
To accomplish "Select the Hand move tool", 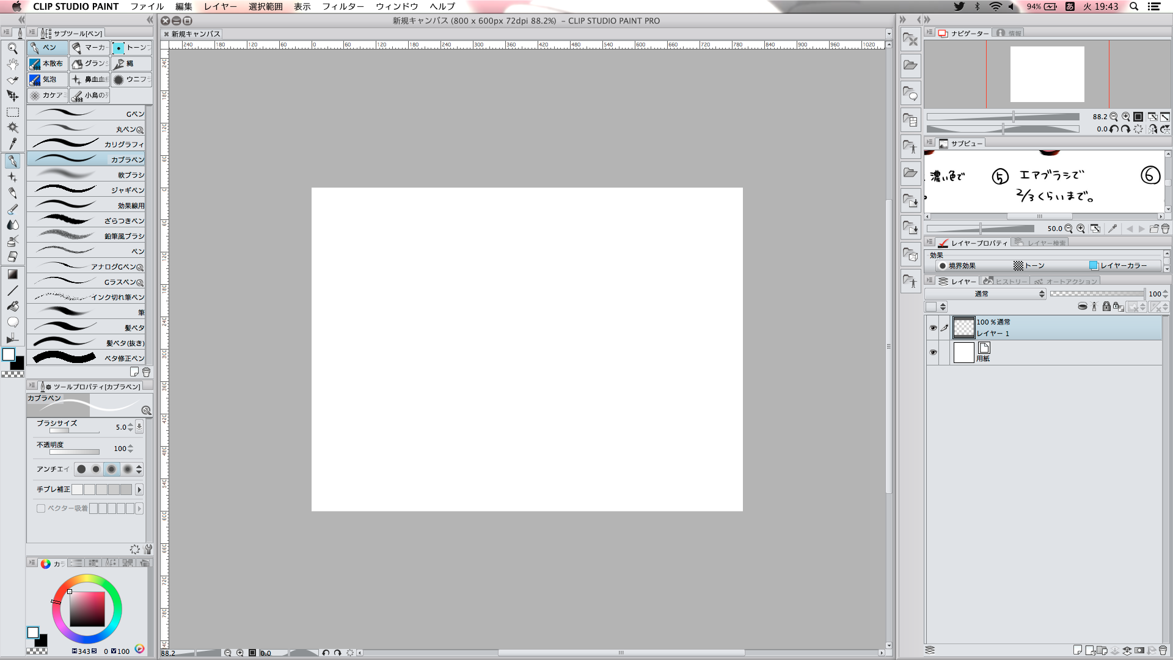I will pyautogui.click(x=12, y=64).
